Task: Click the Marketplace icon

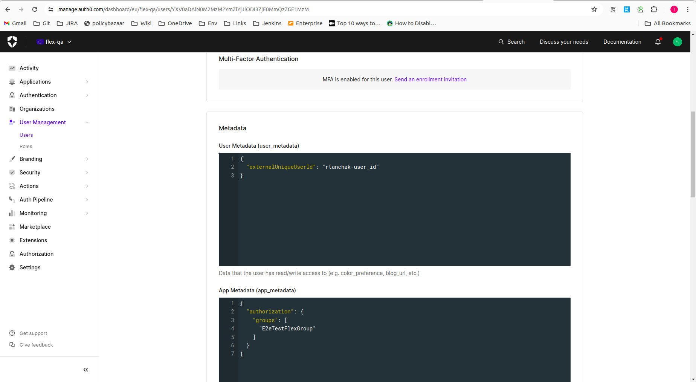Action: click(x=12, y=226)
